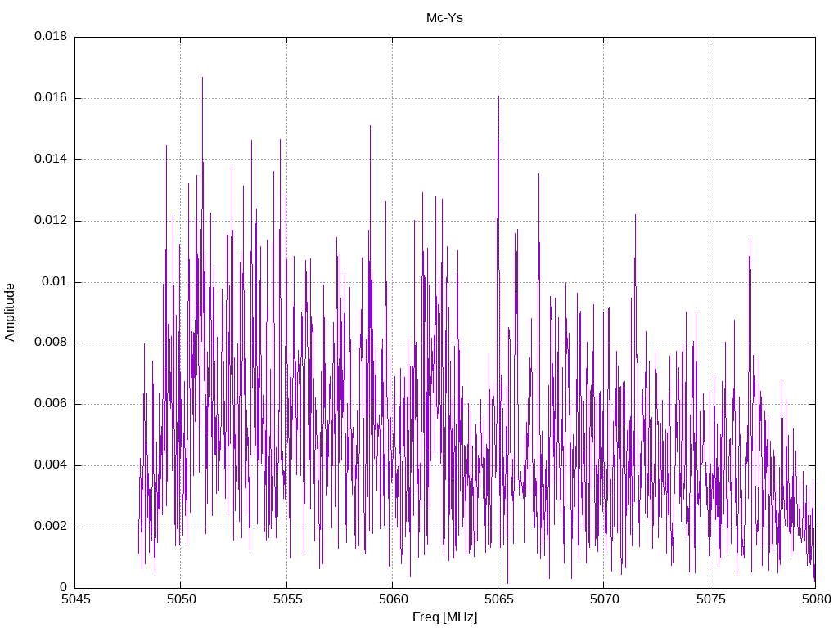Click the 5045 x-axis tick label
This screenshot has height=628, width=838.
(75, 599)
